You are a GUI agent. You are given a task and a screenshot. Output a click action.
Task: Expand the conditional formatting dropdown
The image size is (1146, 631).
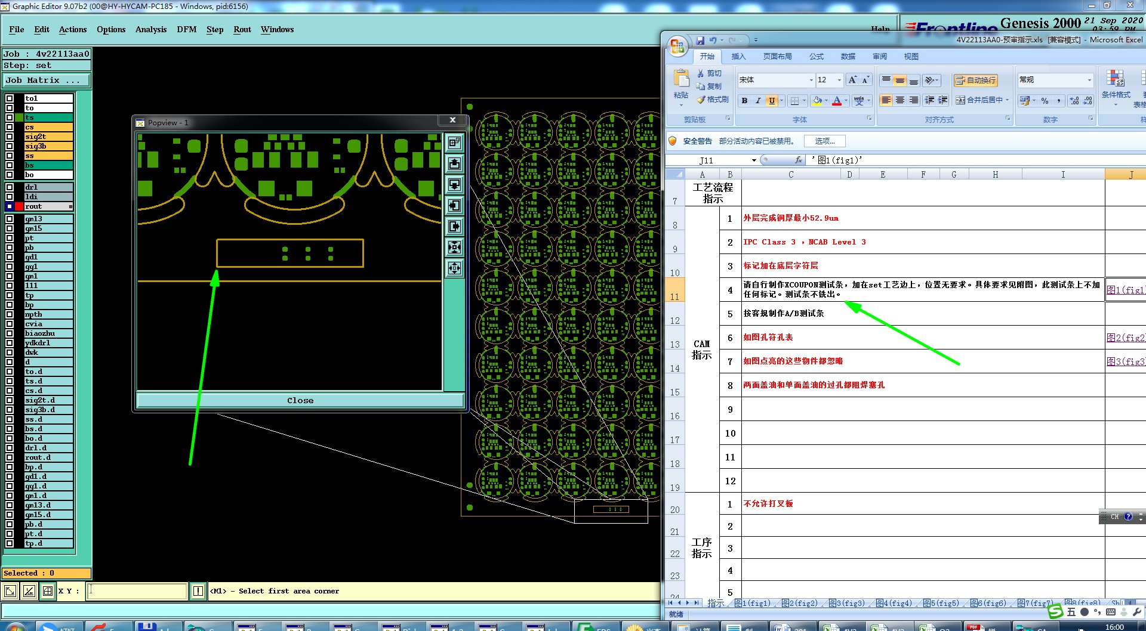click(1116, 104)
